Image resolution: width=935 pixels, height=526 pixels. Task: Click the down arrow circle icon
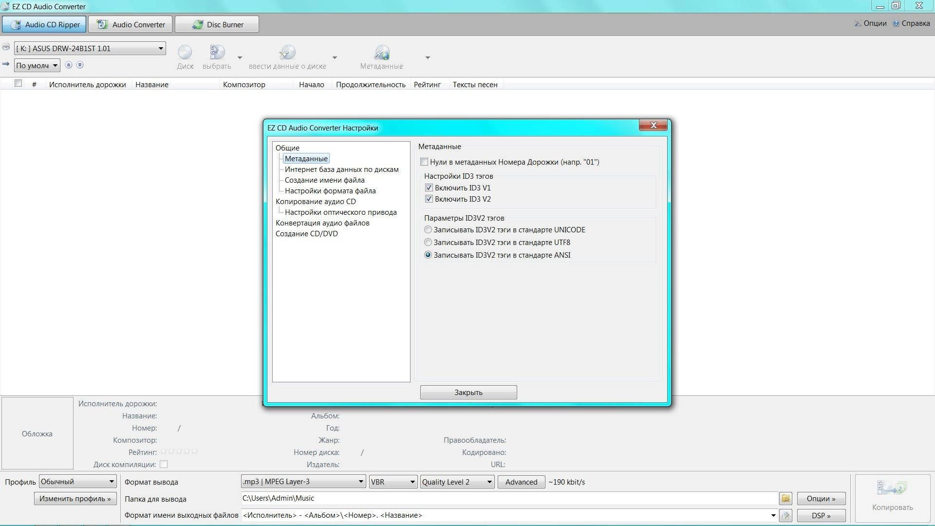pyautogui.click(x=80, y=65)
